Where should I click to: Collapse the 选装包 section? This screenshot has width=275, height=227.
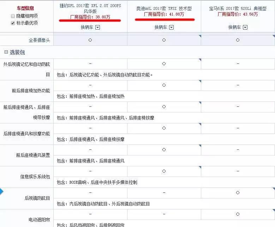pos(6,52)
